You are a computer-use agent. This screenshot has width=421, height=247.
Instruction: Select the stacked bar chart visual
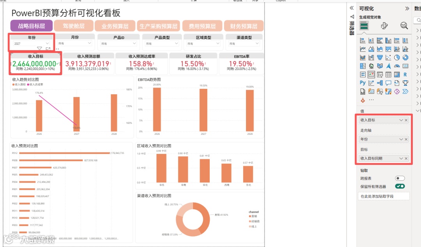tap(363, 41)
